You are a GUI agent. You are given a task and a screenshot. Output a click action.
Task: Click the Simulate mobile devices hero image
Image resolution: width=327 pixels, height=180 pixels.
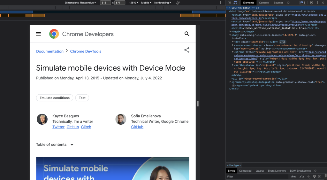click(113, 168)
